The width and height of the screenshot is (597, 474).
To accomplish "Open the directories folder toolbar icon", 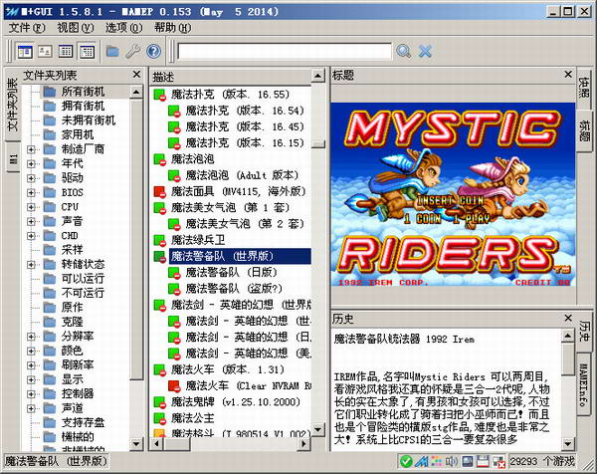I will pyautogui.click(x=112, y=51).
